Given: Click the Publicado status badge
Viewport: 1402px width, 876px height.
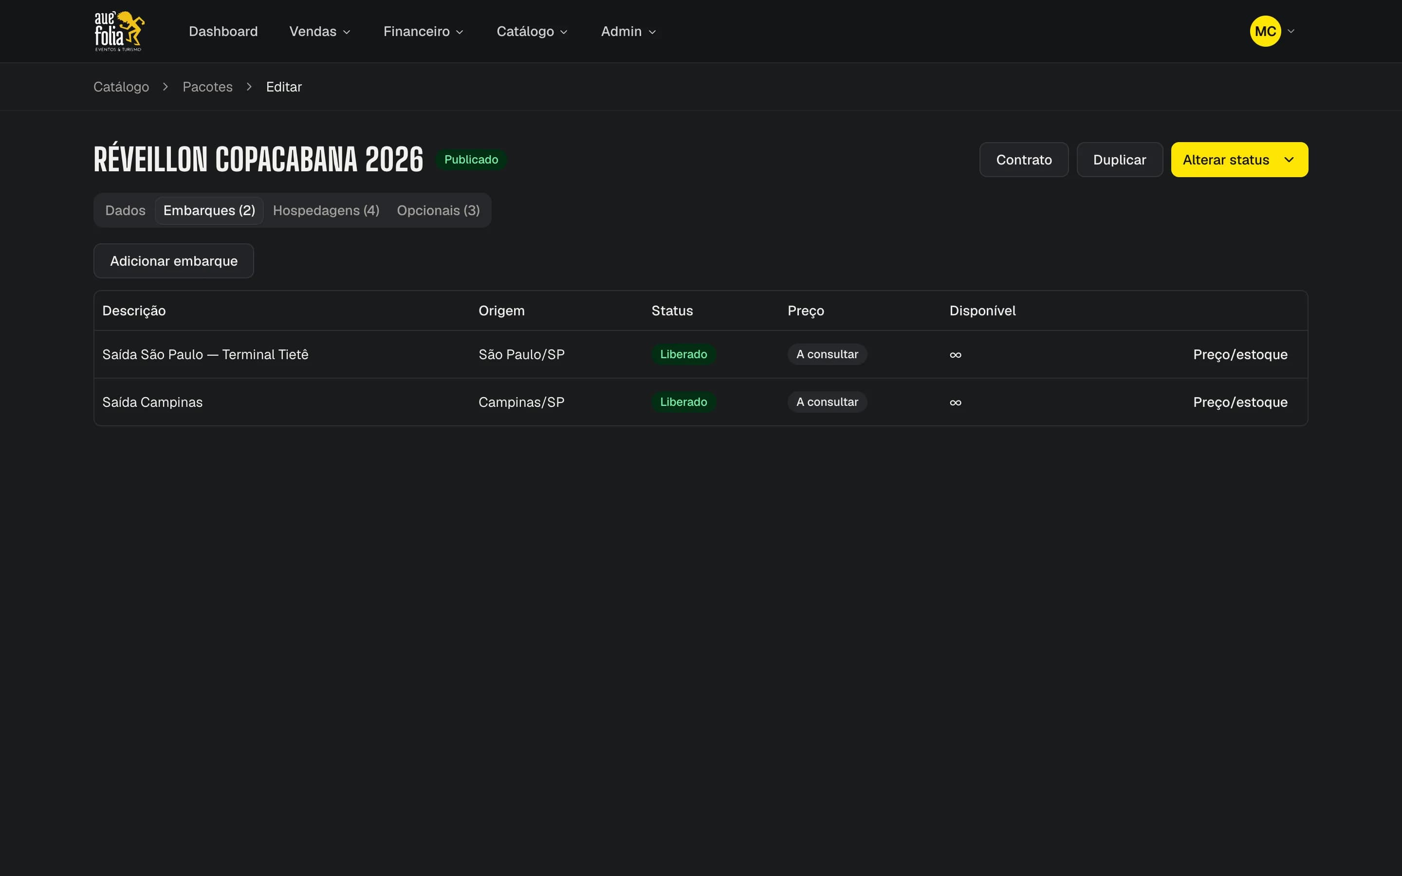Looking at the screenshot, I should point(471,159).
